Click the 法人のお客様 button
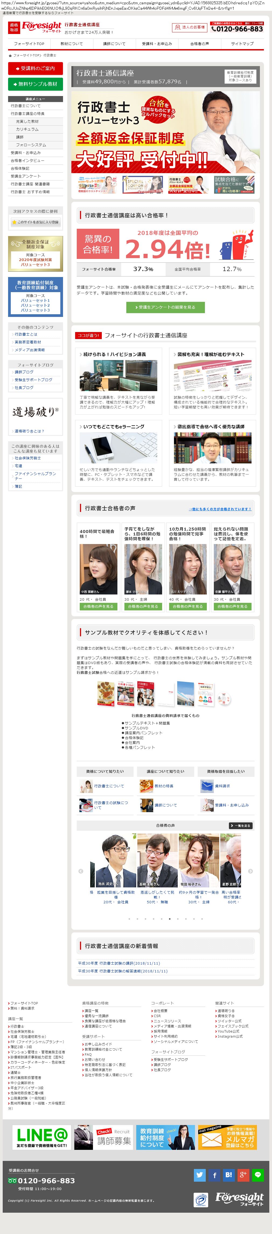 pyautogui.click(x=189, y=27)
